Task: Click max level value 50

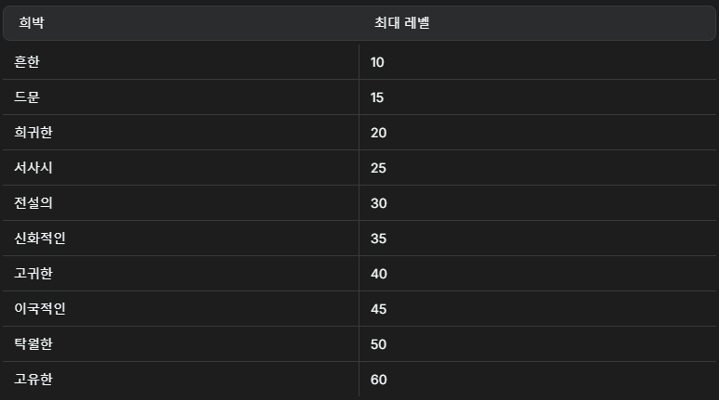Action: (x=379, y=344)
